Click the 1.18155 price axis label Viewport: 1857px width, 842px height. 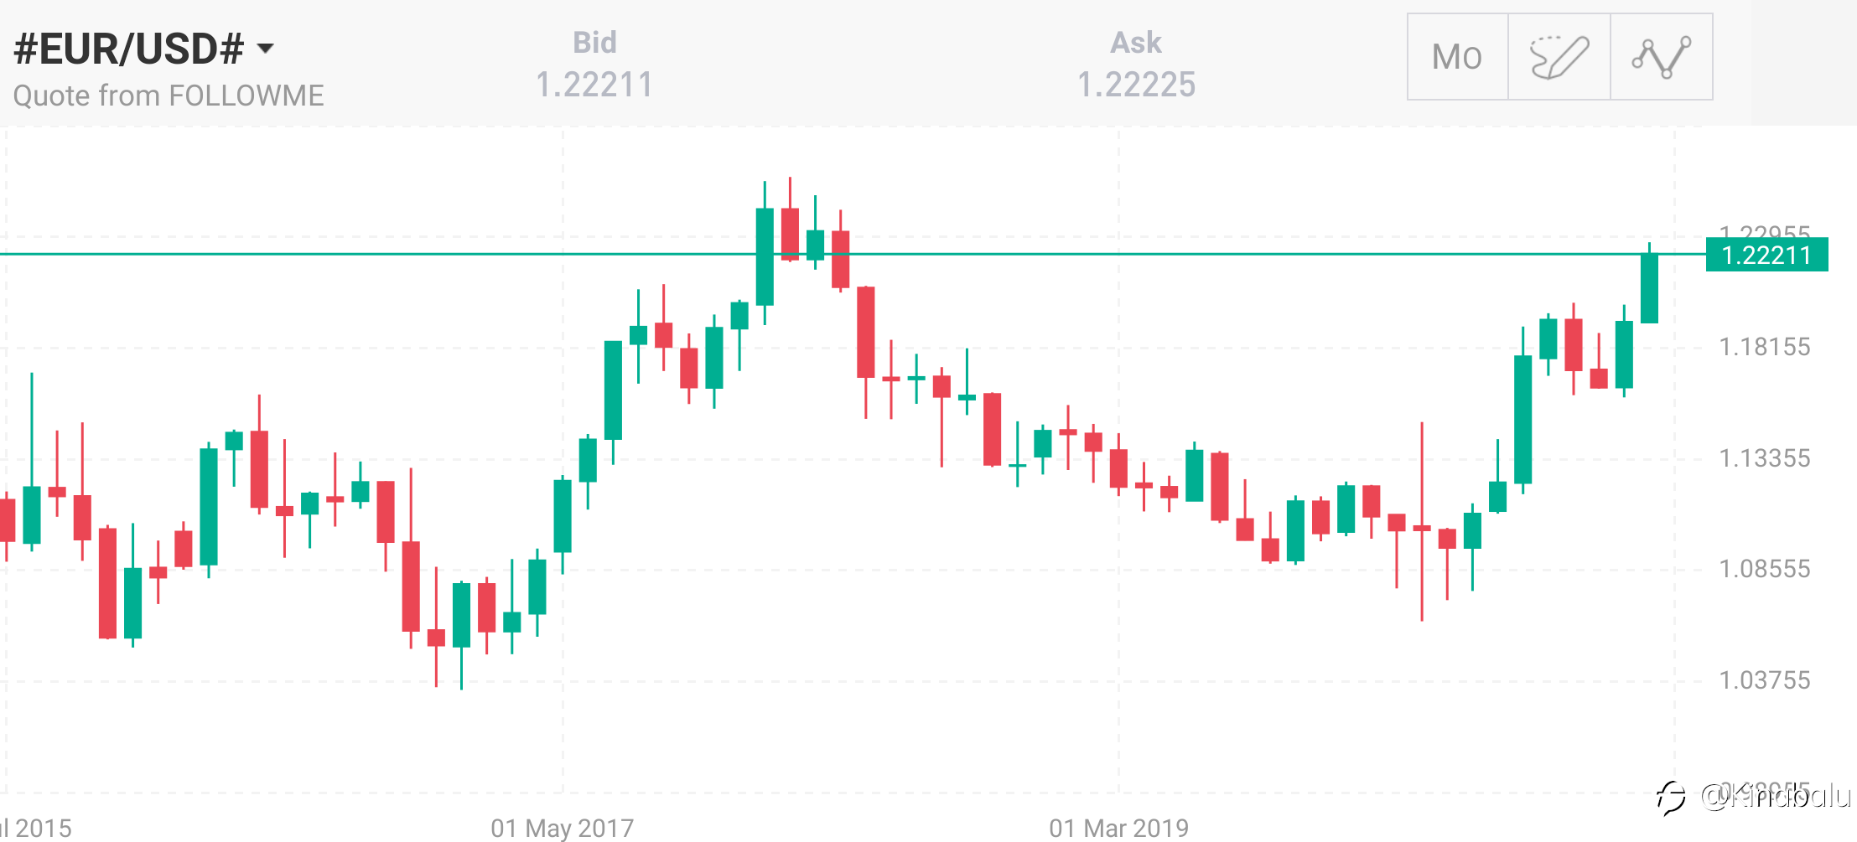click(x=1764, y=347)
